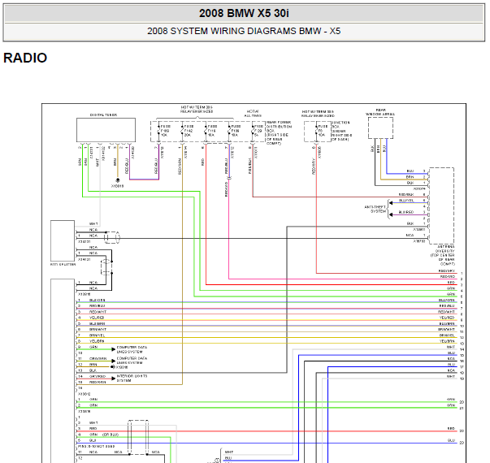Click the HOT AT ALL TIMES label
Viewport: 490px width, 463px height.
253,113
